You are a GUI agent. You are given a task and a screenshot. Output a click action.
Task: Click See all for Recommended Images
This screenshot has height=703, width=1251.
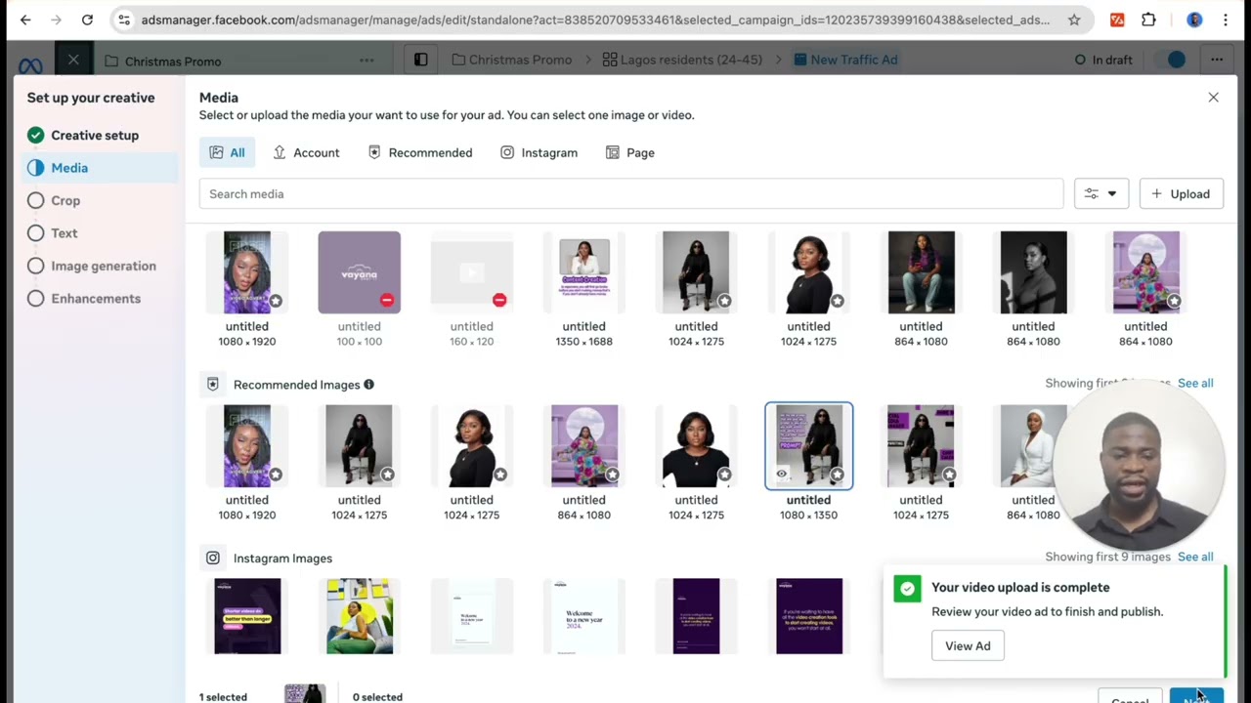1195,383
